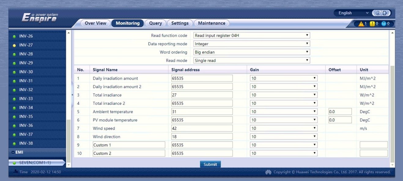
Task: Submit the signal configuration
Action: coord(210,164)
